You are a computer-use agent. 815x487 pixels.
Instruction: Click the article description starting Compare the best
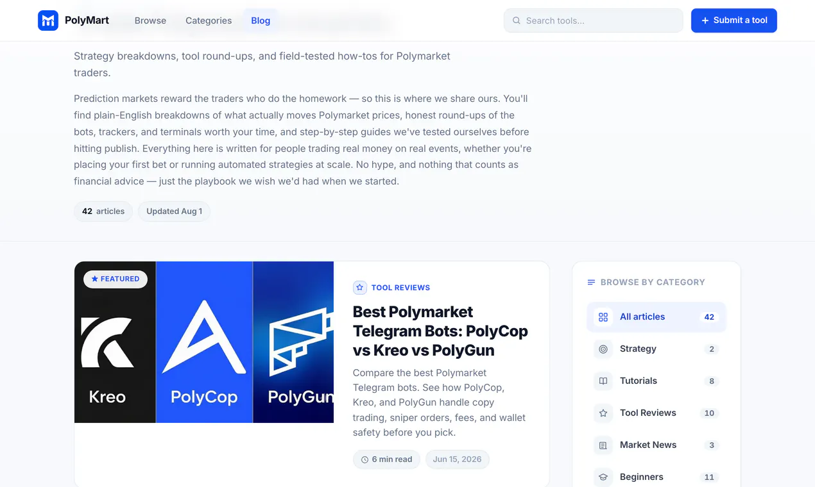coord(440,402)
